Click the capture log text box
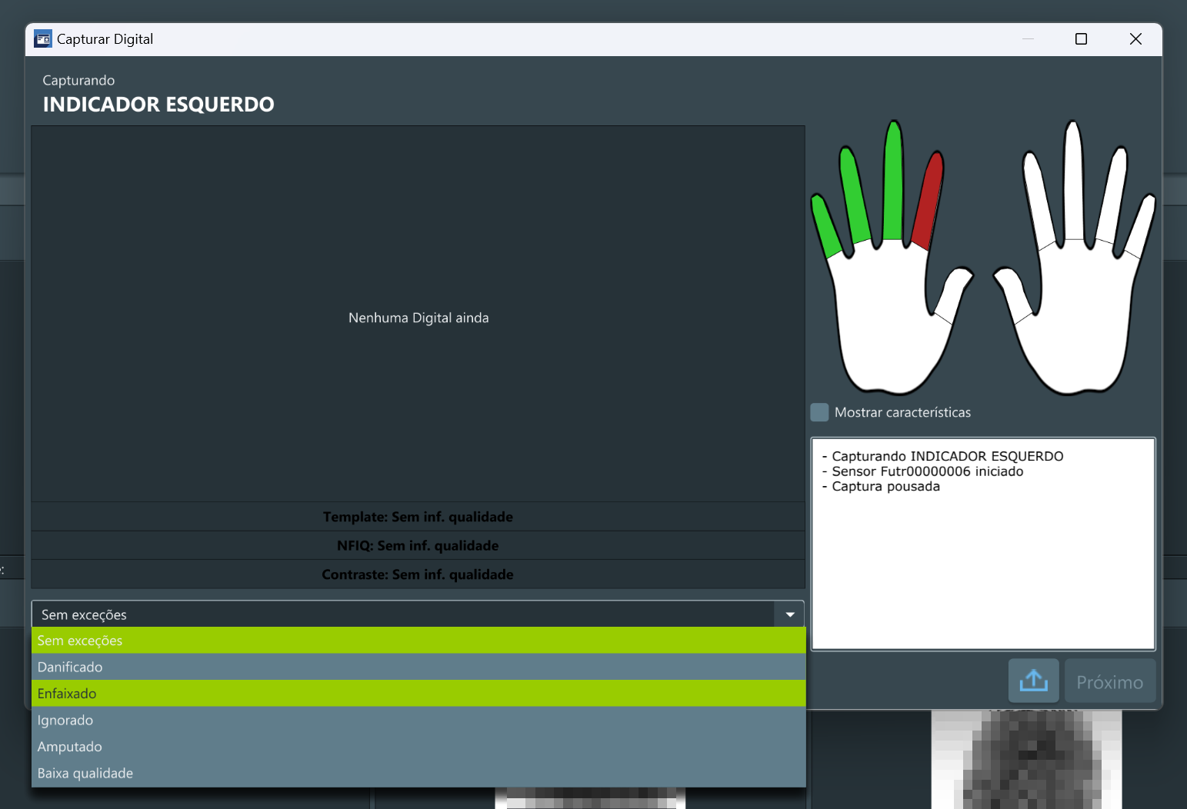Viewport: 1187px width, 809px height. (983, 544)
